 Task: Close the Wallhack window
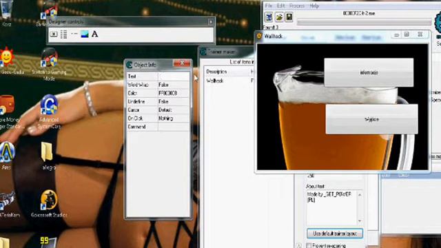pos(420,34)
